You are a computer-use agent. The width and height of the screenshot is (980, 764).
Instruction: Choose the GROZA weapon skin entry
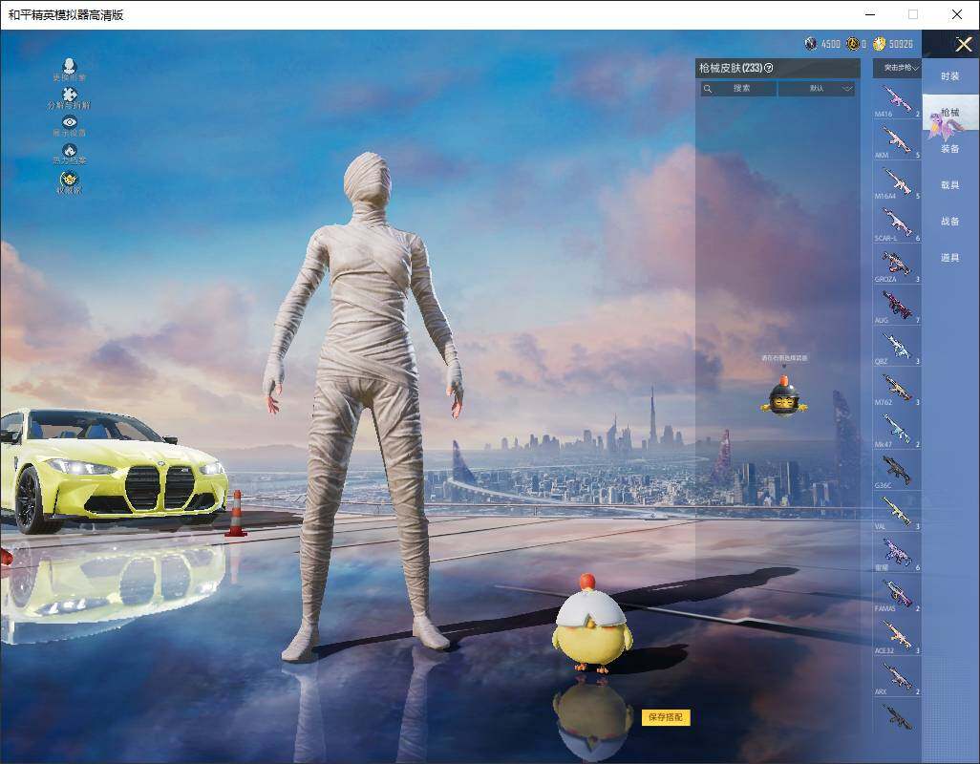click(x=898, y=265)
